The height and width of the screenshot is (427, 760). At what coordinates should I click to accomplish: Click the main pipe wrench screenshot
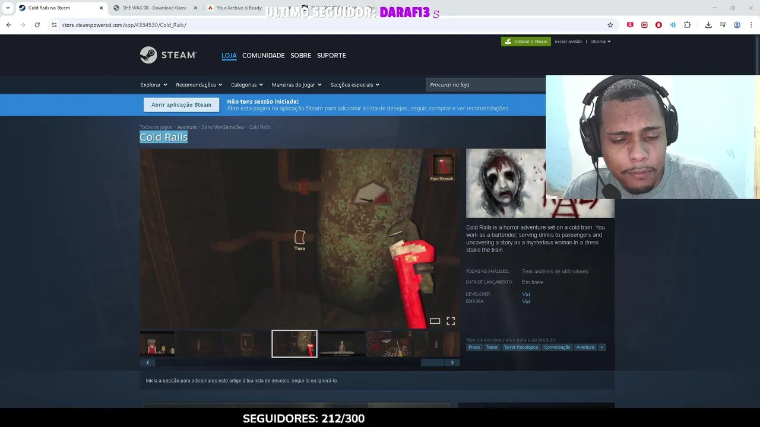300,238
